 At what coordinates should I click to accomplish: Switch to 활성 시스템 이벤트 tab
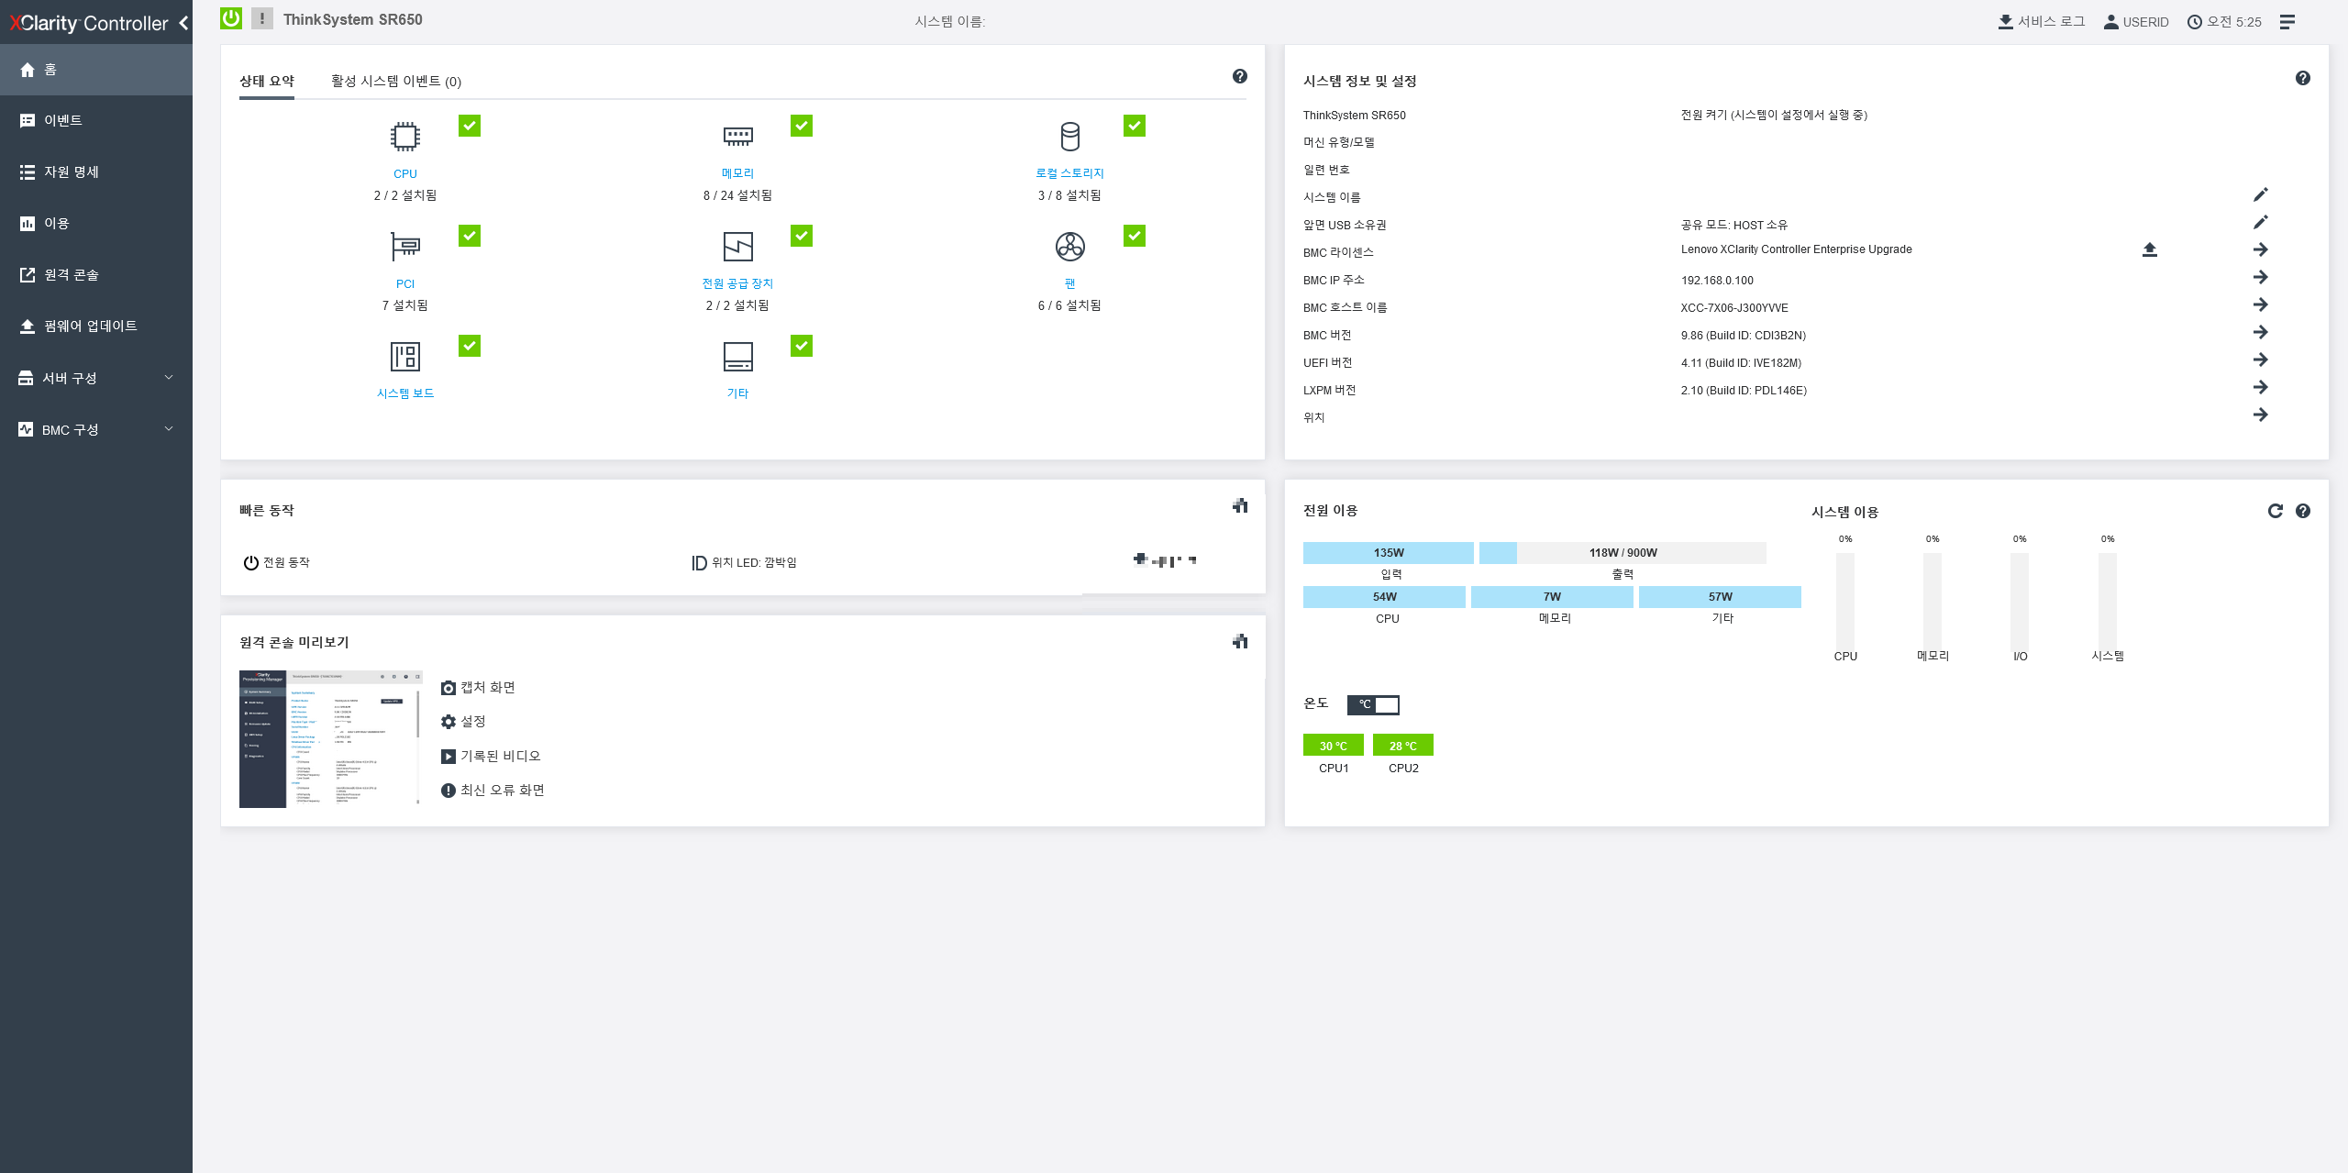[x=395, y=81]
